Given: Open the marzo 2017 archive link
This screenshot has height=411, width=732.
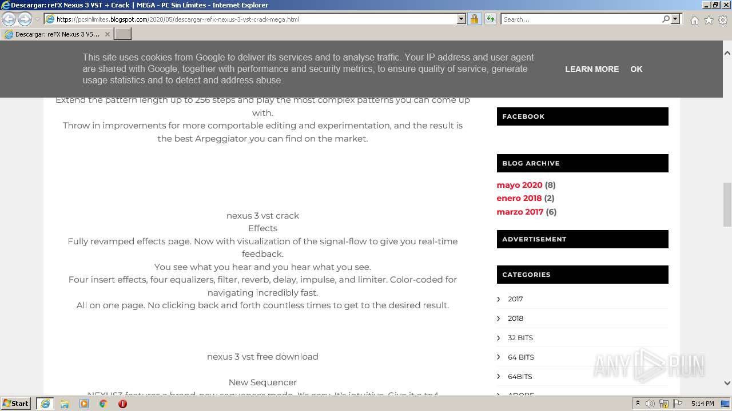Looking at the screenshot, I should tap(520, 212).
